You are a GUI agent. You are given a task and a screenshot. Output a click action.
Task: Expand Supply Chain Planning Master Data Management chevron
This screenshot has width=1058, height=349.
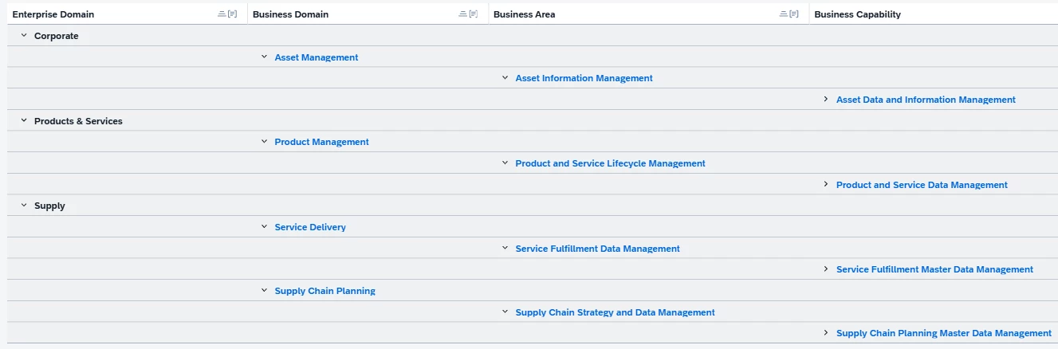(826, 333)
